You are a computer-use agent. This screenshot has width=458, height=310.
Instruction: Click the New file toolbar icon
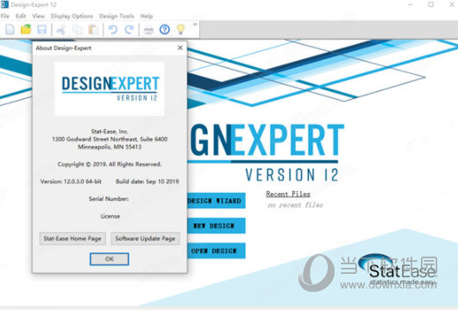coord(10,29)
